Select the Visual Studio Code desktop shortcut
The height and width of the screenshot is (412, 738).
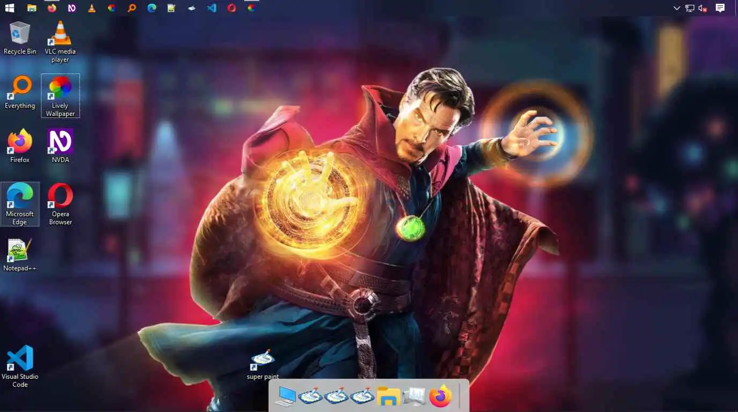coord(20,366)
